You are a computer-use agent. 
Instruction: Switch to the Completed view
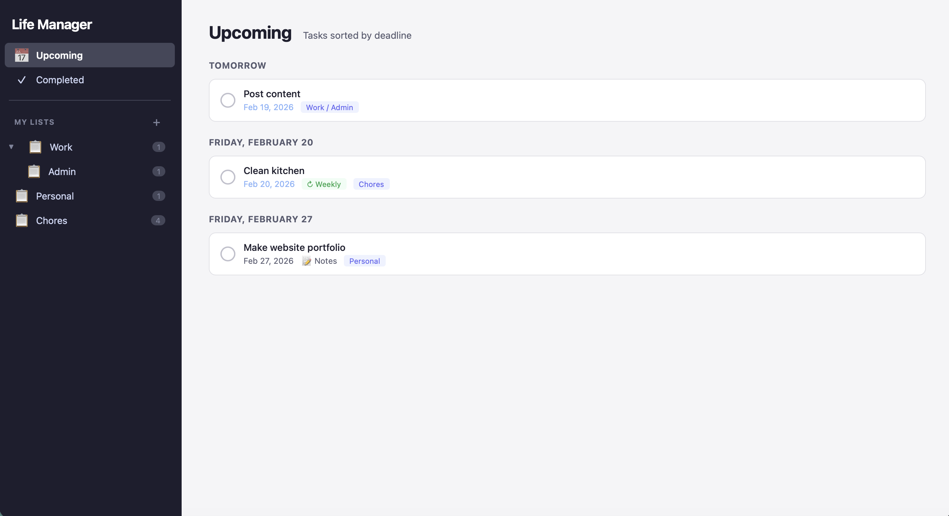[60, 80]
